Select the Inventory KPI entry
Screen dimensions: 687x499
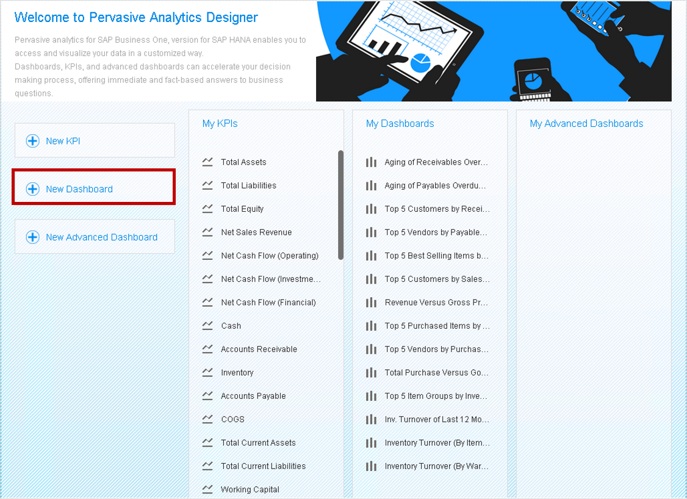237,372
